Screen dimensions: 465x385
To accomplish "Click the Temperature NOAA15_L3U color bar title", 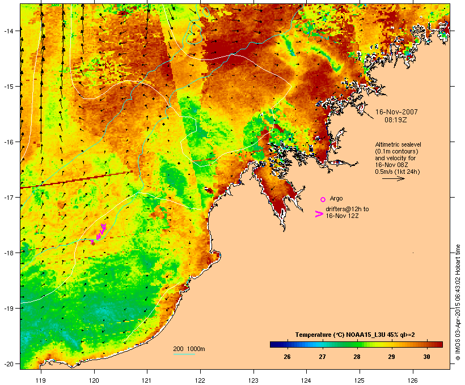I will point(355,335).
